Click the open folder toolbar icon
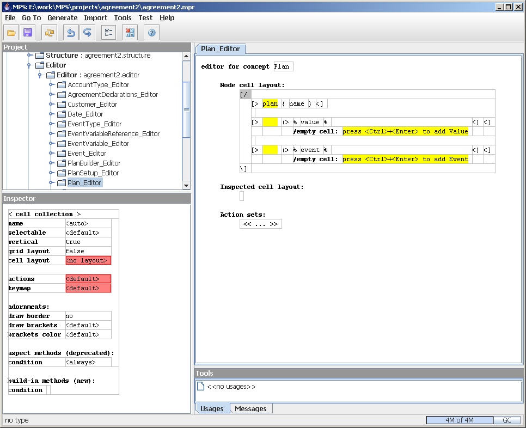This screenshot has height=428, width=526. coord(11,33)
